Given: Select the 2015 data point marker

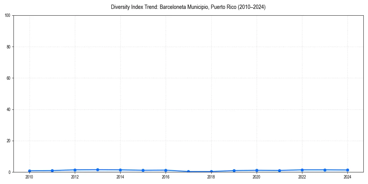Looking at the screenshot, I should 143,170.
